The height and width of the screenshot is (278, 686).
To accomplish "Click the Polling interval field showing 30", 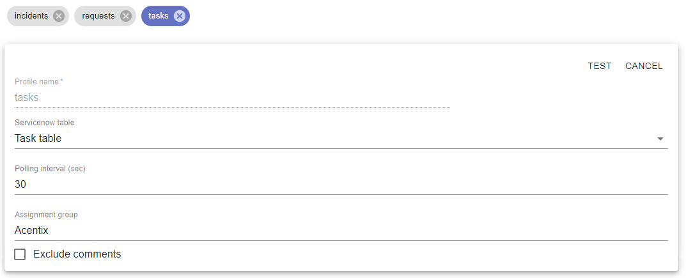I will click(341, 185).
